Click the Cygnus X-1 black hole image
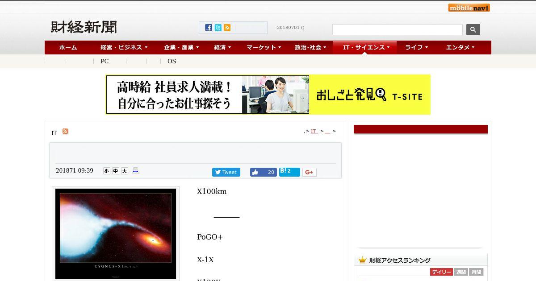This screenshot has height=281, width=536. 116,233
